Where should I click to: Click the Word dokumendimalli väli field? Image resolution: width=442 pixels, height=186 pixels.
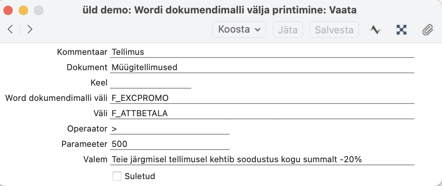(262, 98)
